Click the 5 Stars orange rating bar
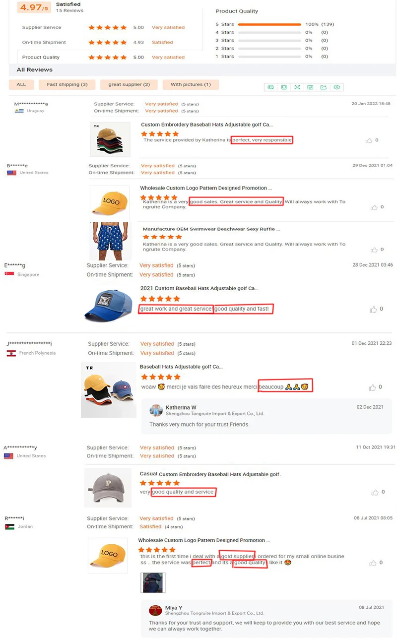The width and height of the screenshot is (397, 639). pos(270,24)
